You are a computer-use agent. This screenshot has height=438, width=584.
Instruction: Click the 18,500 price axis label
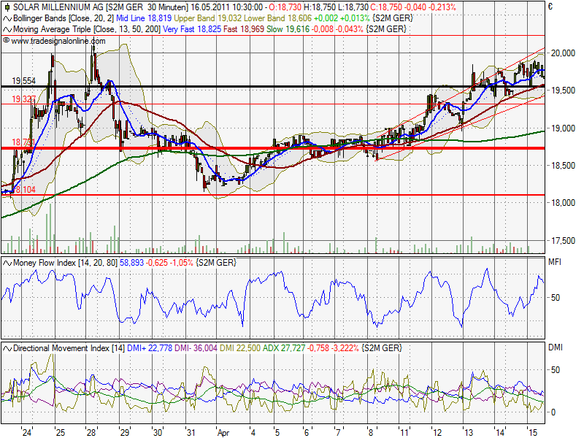tap(563, 166)
